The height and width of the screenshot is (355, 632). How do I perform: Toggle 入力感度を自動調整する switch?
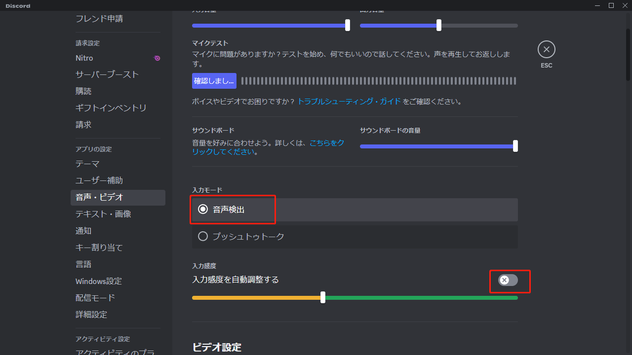[x=508, y=280]
